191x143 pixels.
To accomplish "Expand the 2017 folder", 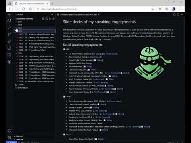I will pos(35,22).
